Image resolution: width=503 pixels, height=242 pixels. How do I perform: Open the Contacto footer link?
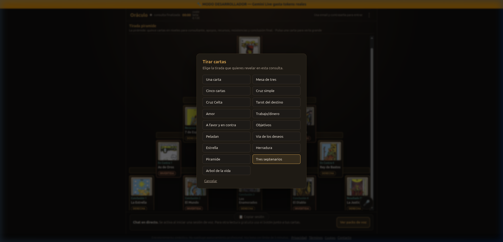tap(344, 238)
